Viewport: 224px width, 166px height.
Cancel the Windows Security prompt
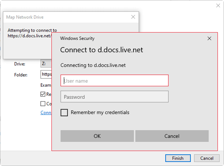[x=172, y=136]
